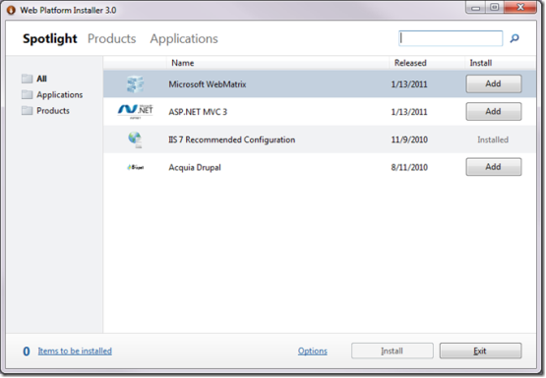Click the search magnifier icon

click(x=515, y=38)
